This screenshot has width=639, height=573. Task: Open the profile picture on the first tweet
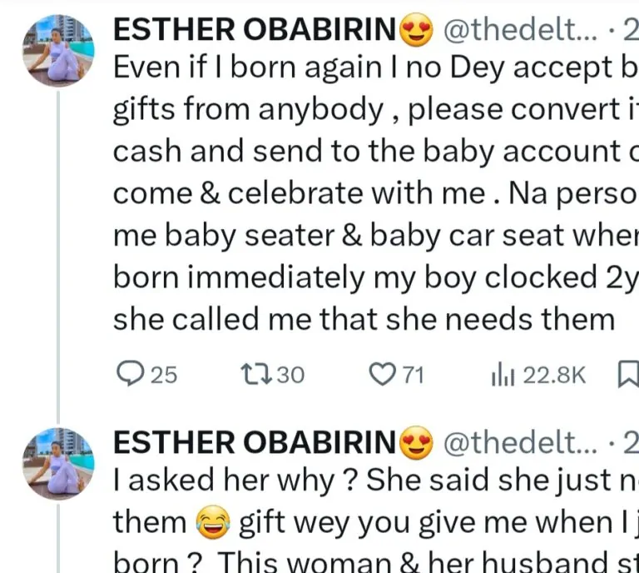pyautogui.click(x=57, y=52)
